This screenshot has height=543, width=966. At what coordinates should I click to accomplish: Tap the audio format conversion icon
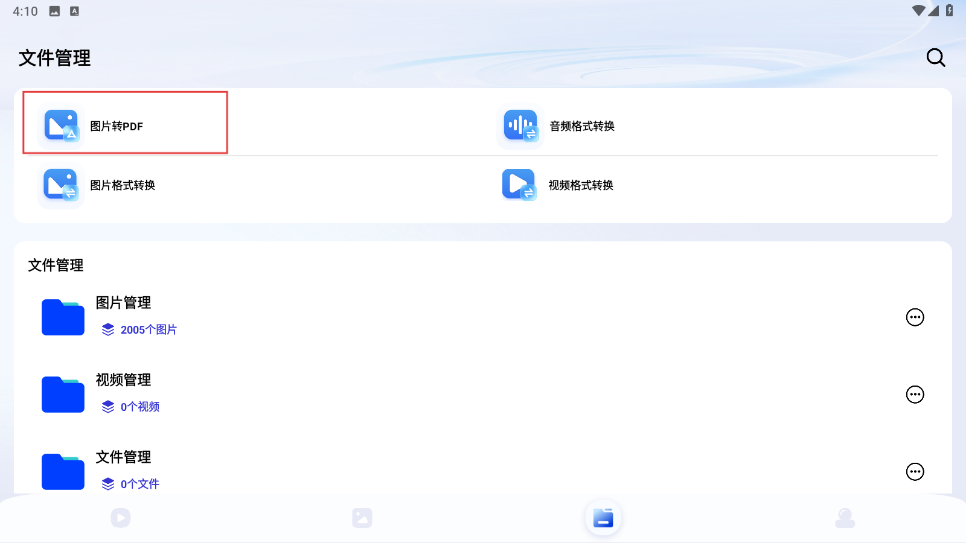tap(520, 125)
